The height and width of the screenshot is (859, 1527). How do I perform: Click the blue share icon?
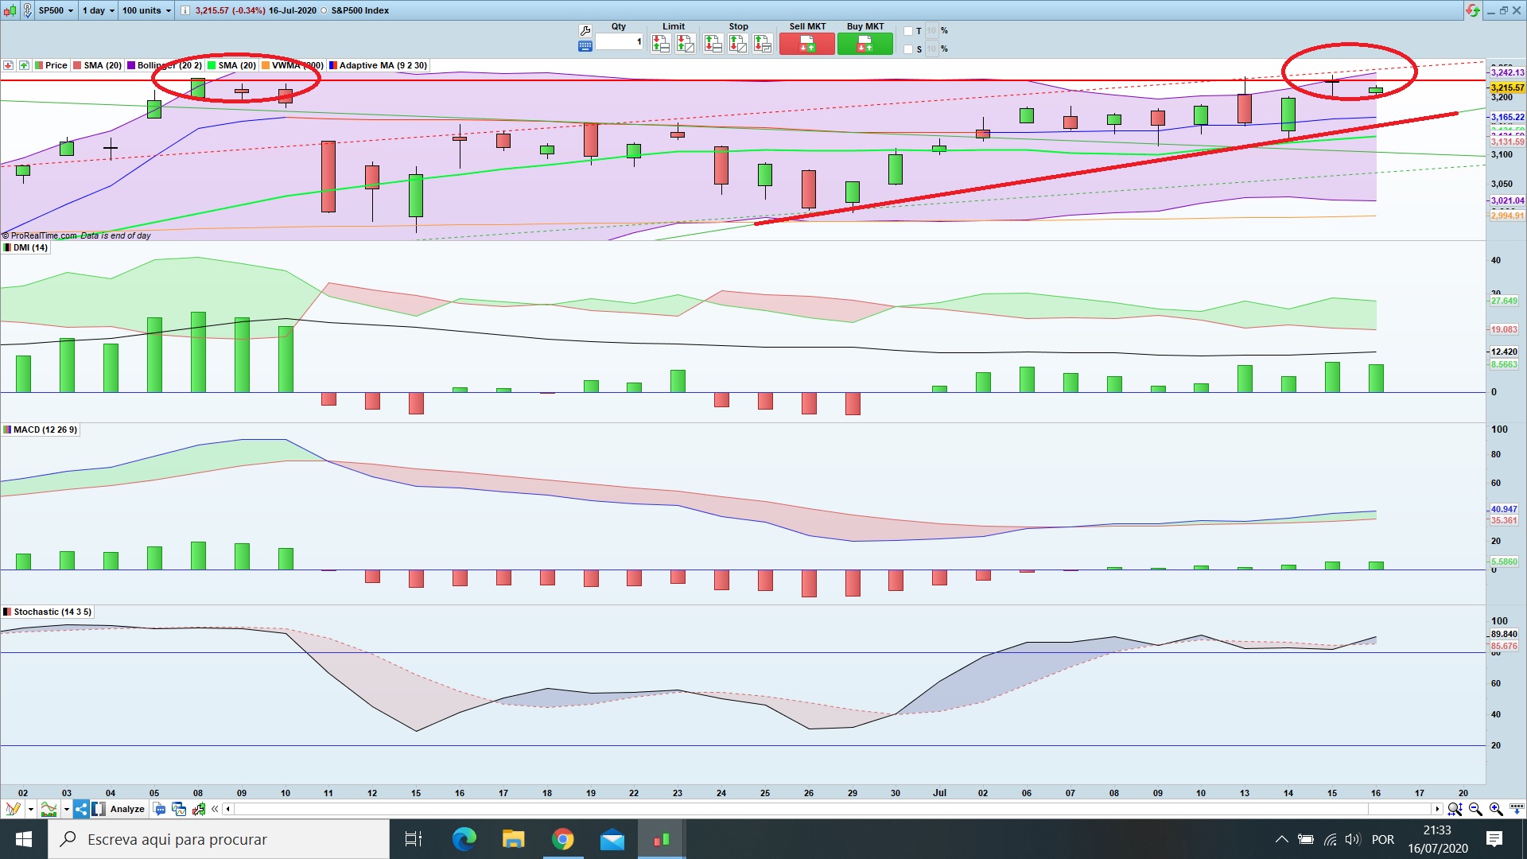(x=81, y=809)
